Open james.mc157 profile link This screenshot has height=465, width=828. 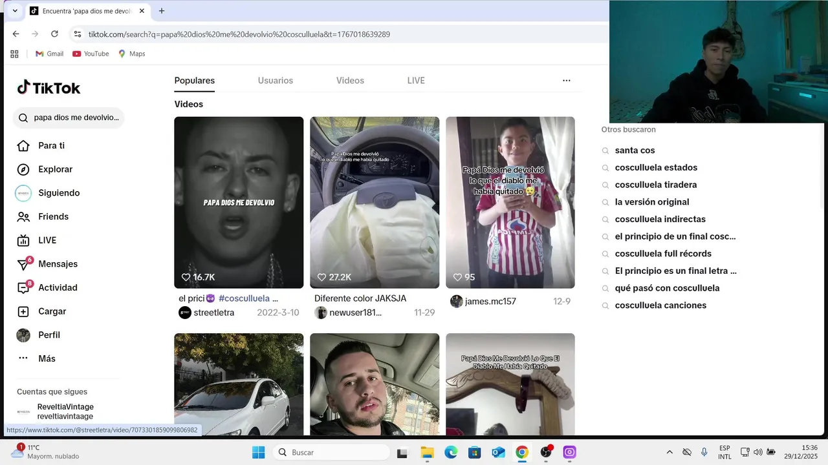(x=490, y=302)
